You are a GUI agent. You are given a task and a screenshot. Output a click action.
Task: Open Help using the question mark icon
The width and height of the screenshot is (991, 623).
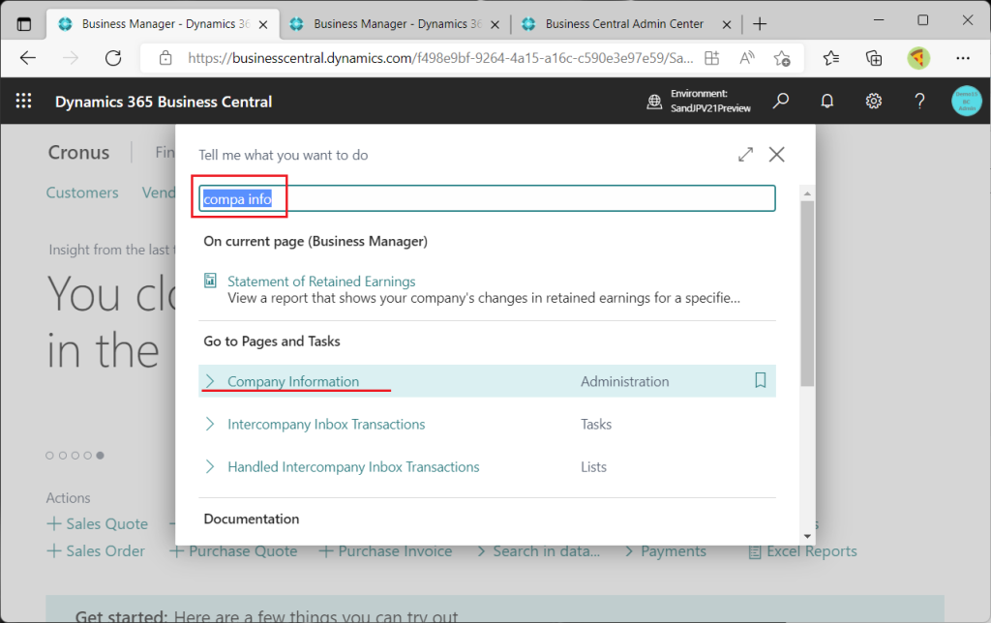(x=919, y=102)
